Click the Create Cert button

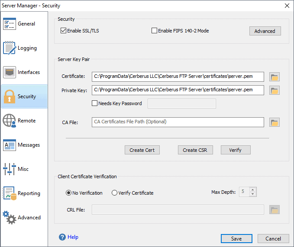142,150
